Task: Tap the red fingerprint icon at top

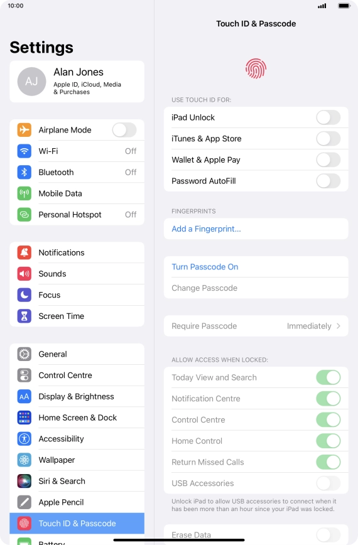Action: (x=256, y=68)
